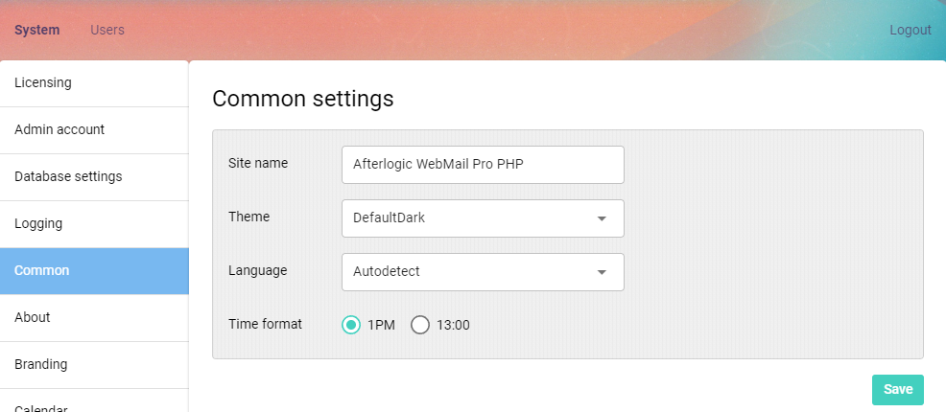This screenshot has height=412, width=946.
Task: Log out via the Logout link
Action: click(x=910, y=30)
